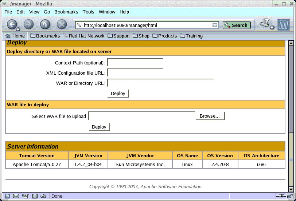Select 'Sun Microsystems Inc.' cell
This screenshot has width=296, height=201.
click(140, 165)
